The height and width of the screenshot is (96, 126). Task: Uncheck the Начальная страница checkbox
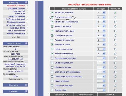pyautogui.click(x=52, y=13)
